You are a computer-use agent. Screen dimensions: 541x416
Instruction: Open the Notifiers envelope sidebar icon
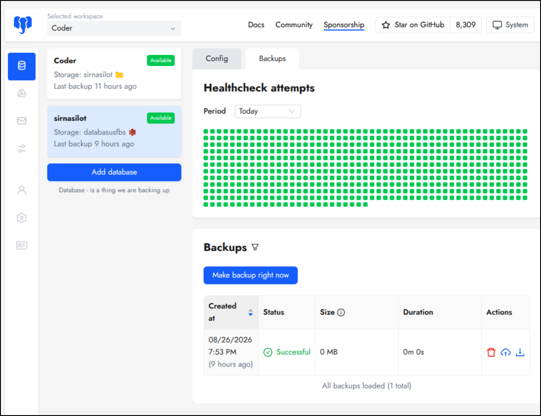pyautogui.click(x=22, y=121)
